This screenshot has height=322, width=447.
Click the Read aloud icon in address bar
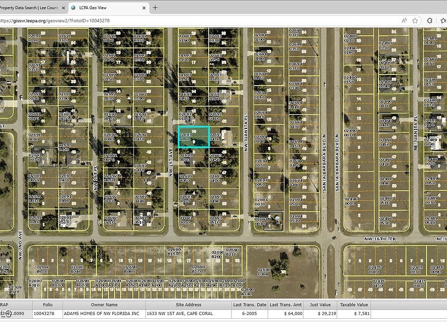pos(404,20)
